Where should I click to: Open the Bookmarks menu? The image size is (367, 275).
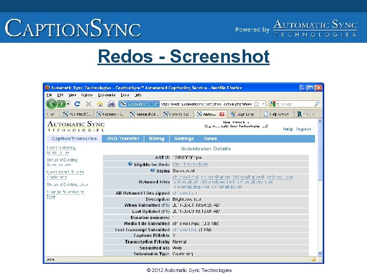tap(107, 95)
